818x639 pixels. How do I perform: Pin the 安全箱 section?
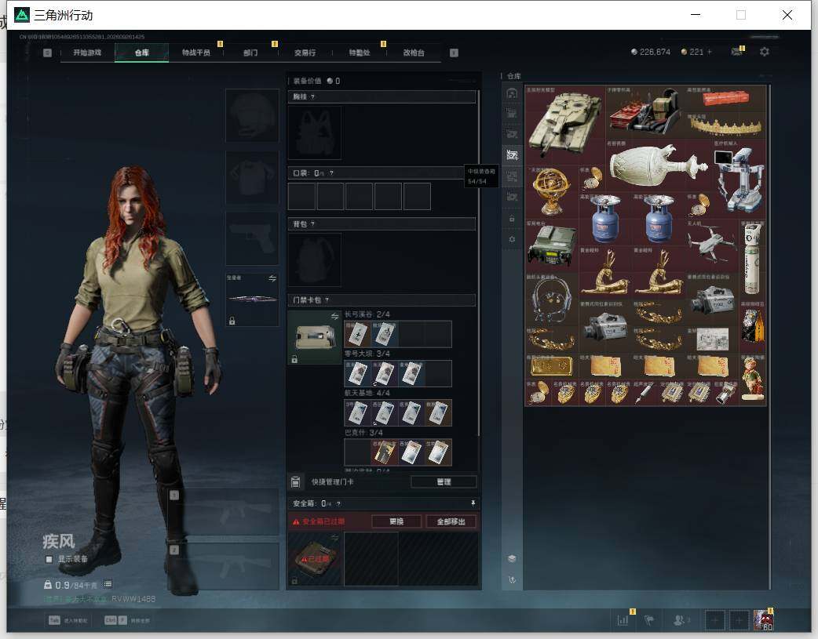pyautogui.click(x=473, y=503)
